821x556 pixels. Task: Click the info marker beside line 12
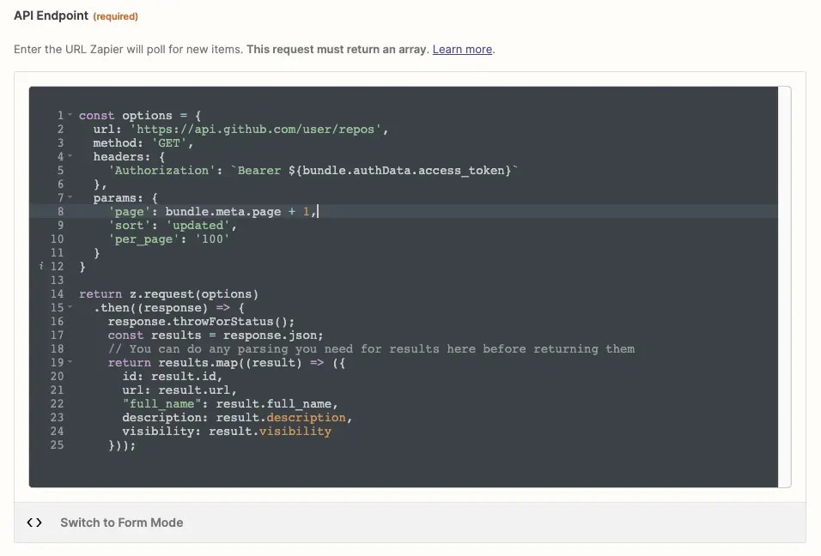pyautogui.click(x=41, y=266)
